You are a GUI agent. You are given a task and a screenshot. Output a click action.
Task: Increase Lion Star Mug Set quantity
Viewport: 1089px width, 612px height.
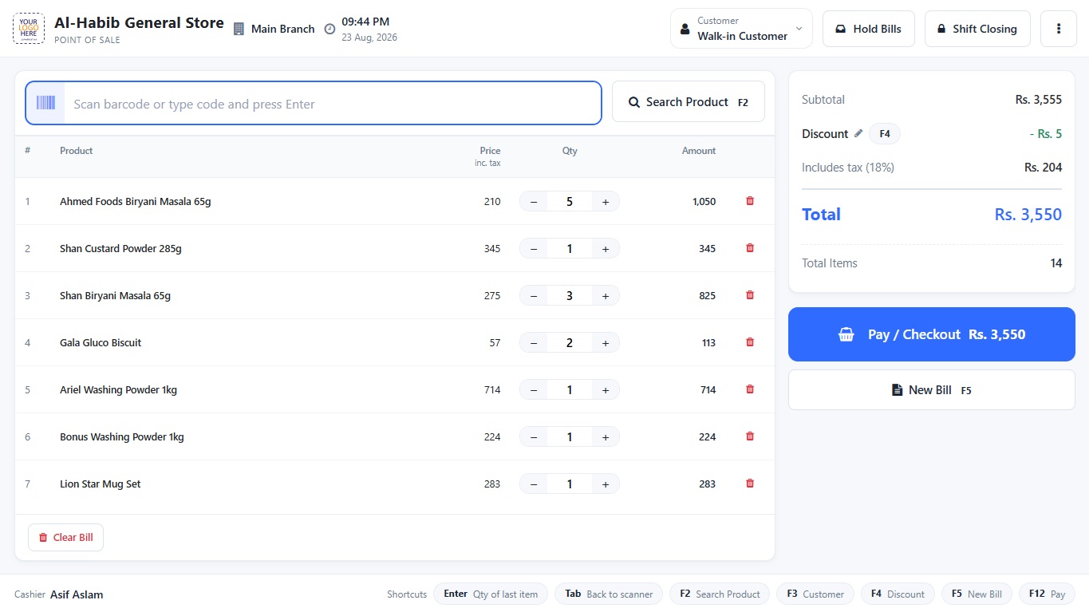point(606,484)
